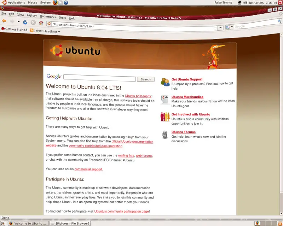
Task: Follow the mailing lists link
Action: click(x=126, y=155)
